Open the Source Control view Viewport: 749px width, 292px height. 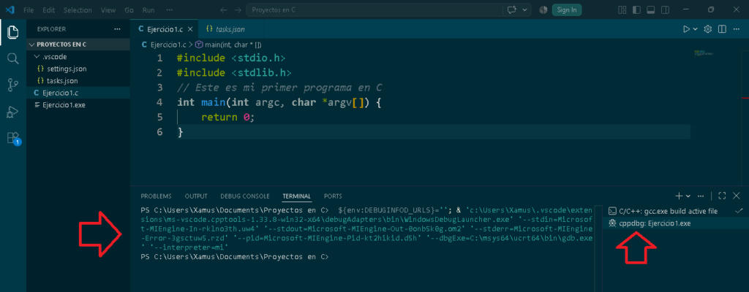13,85
